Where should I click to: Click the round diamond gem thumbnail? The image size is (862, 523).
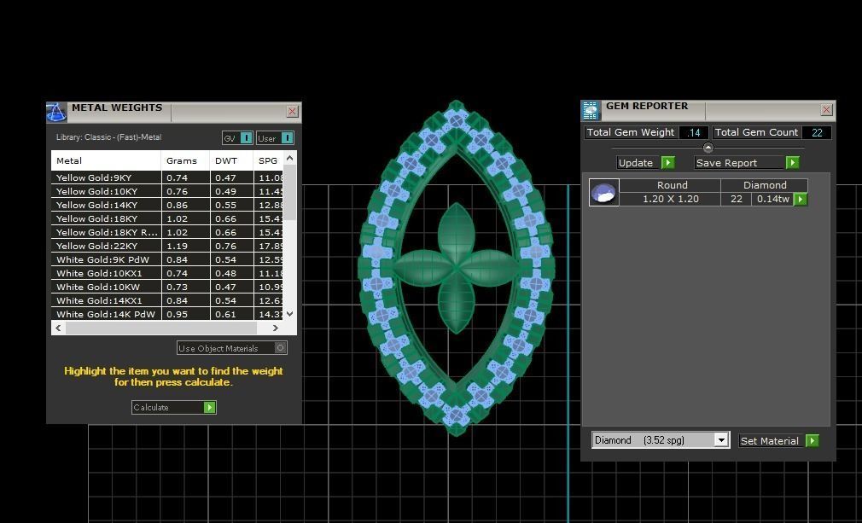603,192
